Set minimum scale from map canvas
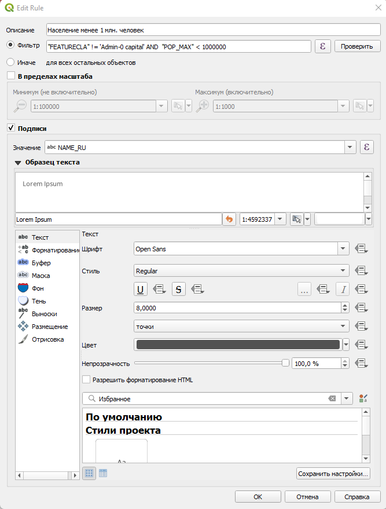Screen dimensions: 386x509 178,106
